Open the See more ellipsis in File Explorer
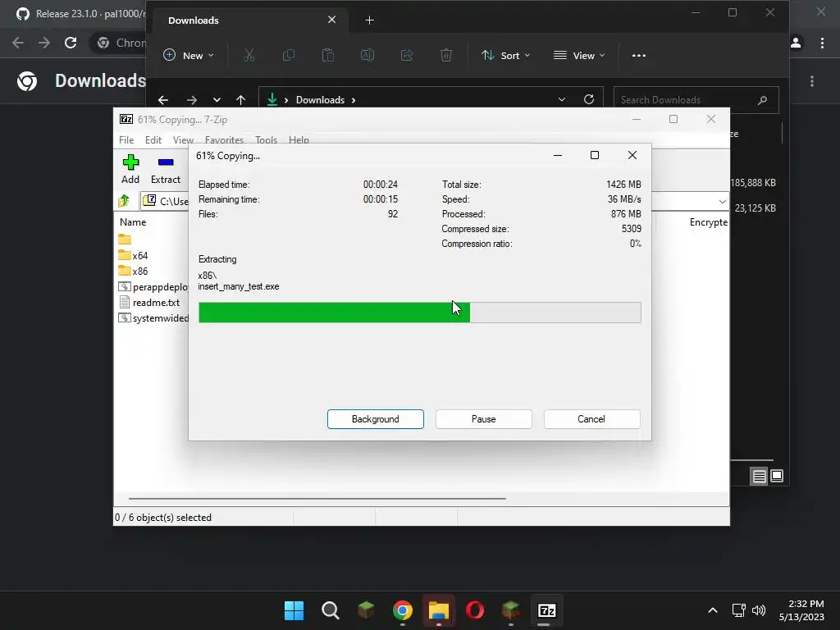Image resolution: width=840 pixels, height=630 pixels. 638,55
